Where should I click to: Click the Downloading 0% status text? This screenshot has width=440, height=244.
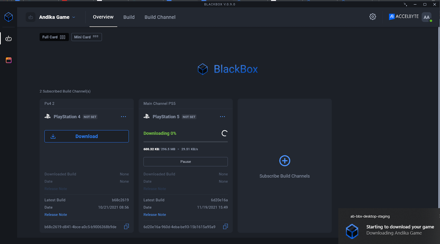pyautogui.click(x=160, y=133)
